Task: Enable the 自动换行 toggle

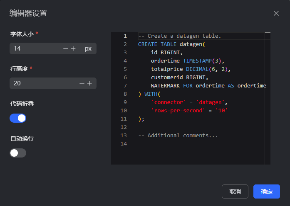Action: click(18, 153)
